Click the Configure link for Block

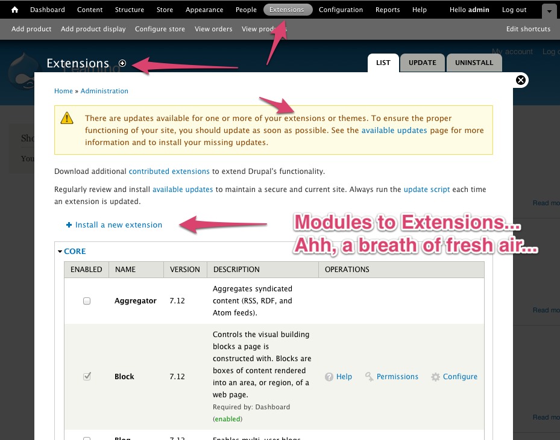pos(460,377)
